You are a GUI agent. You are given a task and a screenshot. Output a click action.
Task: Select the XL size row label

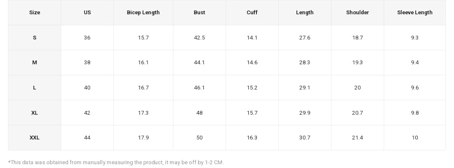pyautogui.click(x=34, y=113)
